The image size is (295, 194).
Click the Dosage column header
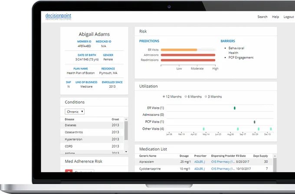coord(184,156)
